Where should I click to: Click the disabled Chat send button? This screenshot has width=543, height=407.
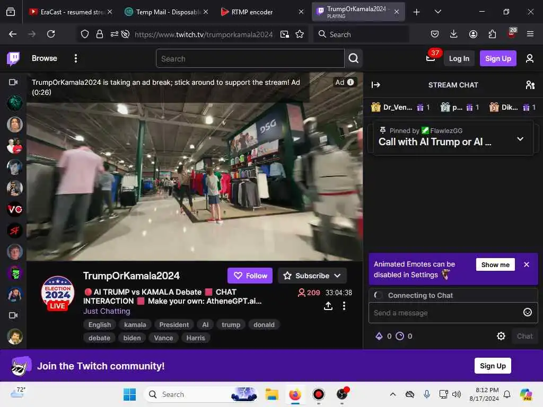[524, 336]
